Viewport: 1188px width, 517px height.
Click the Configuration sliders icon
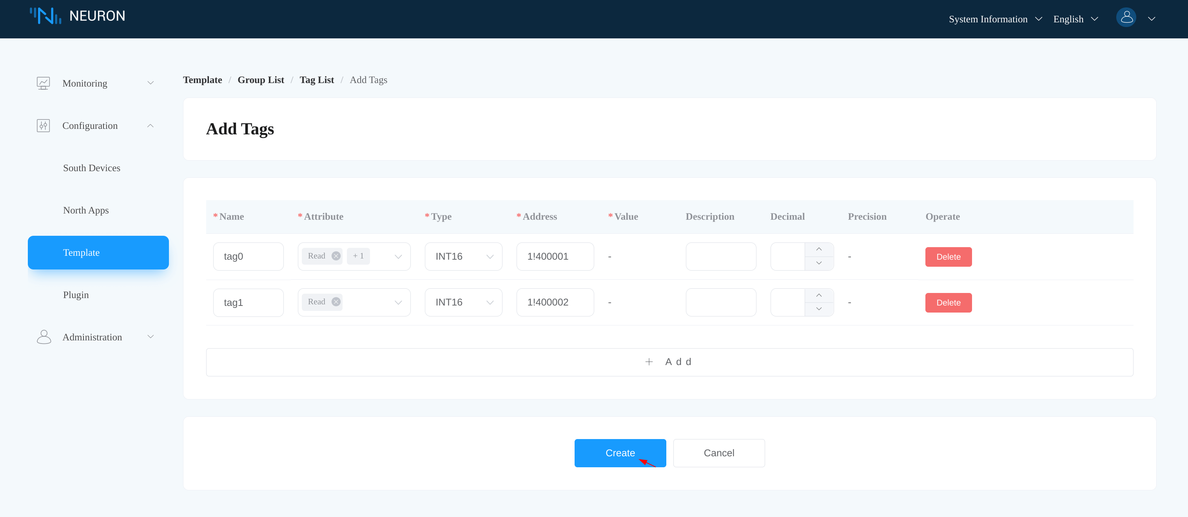tap(43, 125)
